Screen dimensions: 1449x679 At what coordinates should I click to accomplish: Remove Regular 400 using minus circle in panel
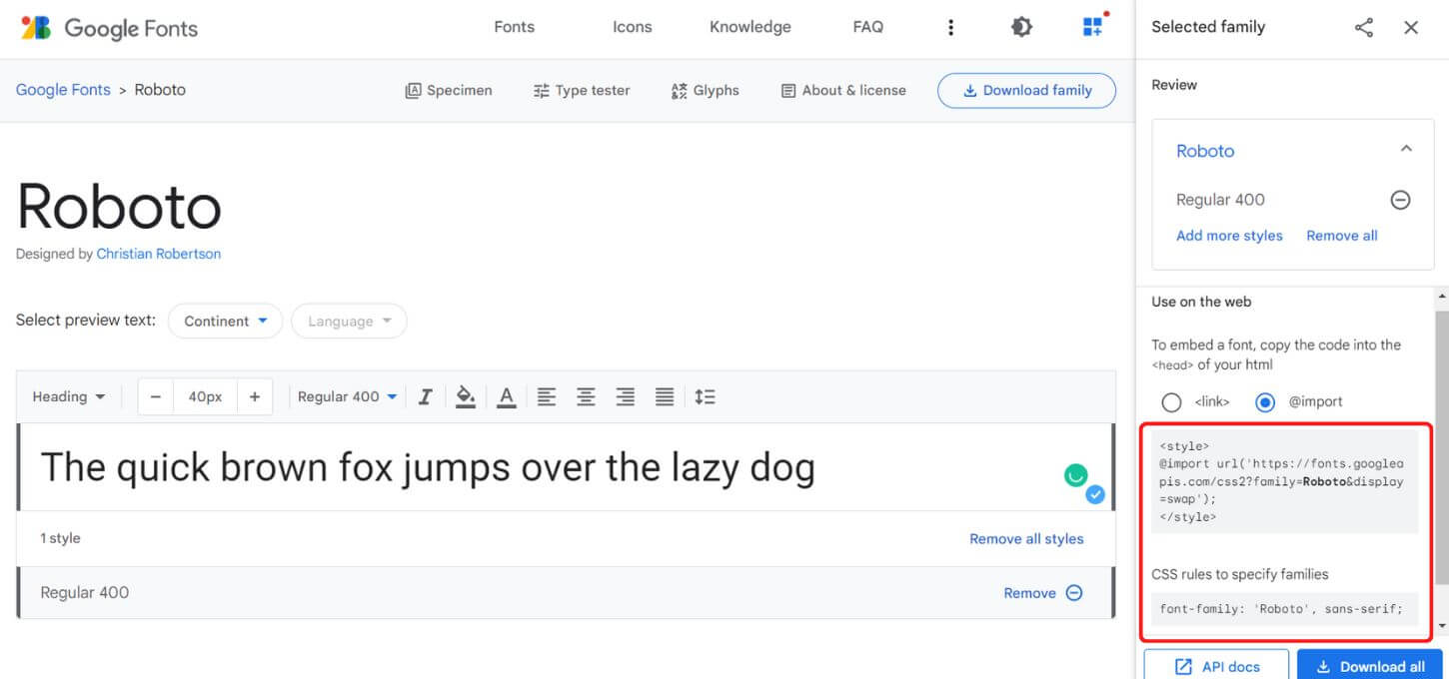1401,200
